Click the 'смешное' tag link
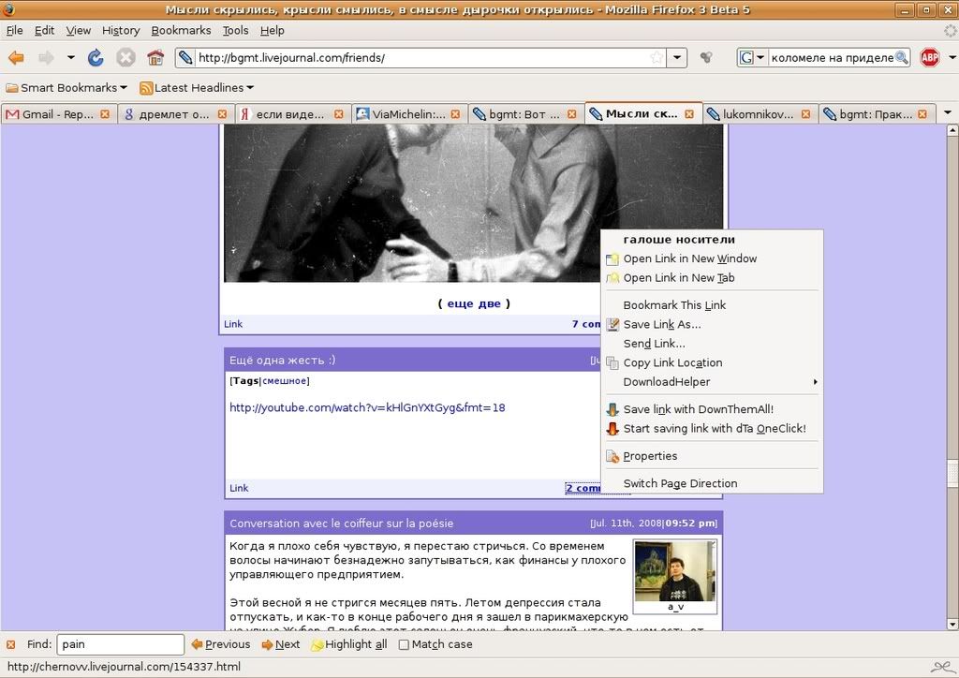This screenshot has width=959, height=678. click(285, 381)
